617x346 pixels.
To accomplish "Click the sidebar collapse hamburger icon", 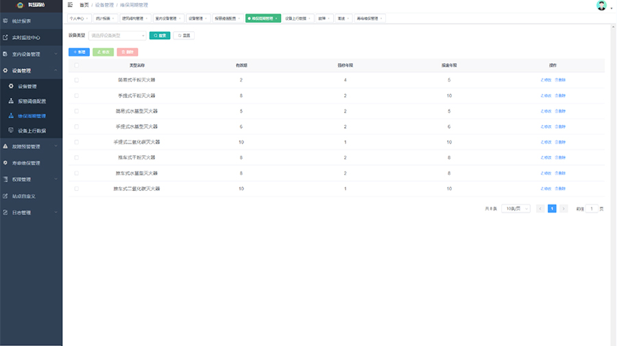I will 70,5.
